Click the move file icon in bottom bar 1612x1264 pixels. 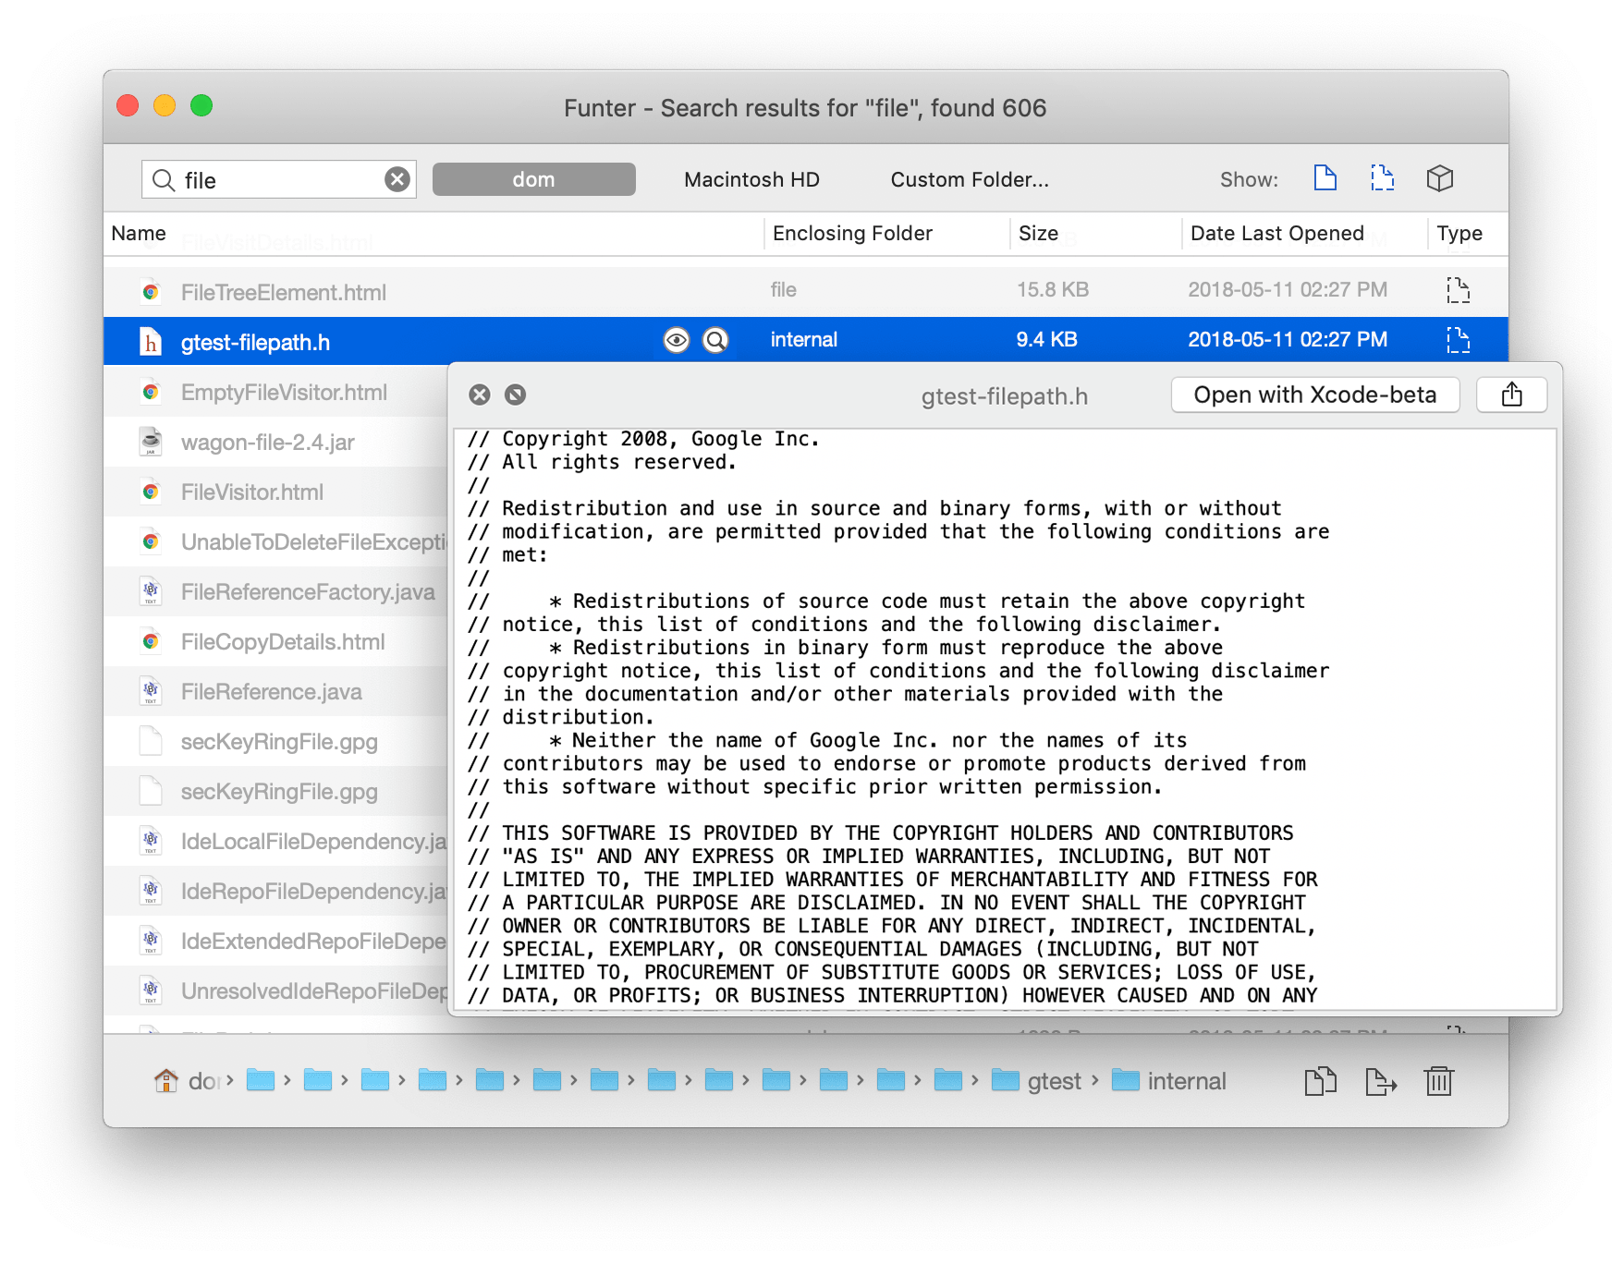pyautogui.click(x=1380, y=1080)
